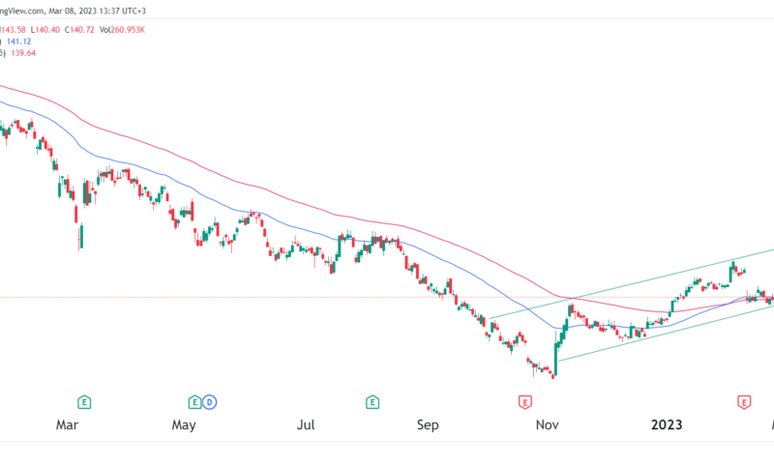This screenshot has height=466, width=774.
Task: Click the green earnings marker above Mar
Action: pos(84,402)
